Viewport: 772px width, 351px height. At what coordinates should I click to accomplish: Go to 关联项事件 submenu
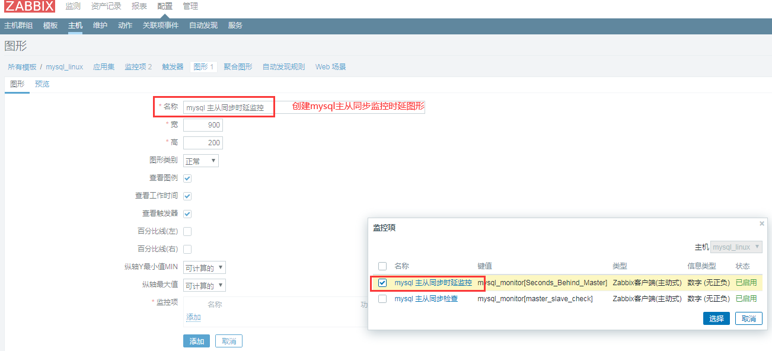tap(161, 25)
